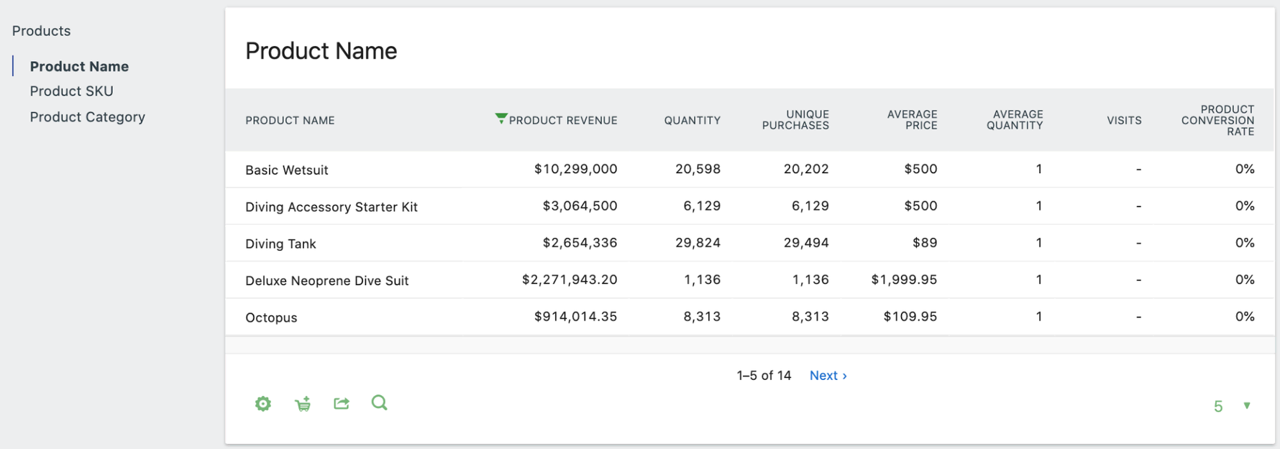Sort by the Visits column header
This screenshot has width=1280, height=449.
pos(1123,121)
